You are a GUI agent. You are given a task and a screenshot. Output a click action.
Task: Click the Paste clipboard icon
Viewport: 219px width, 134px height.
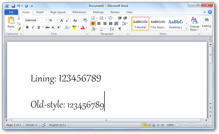tap(11, 20)
